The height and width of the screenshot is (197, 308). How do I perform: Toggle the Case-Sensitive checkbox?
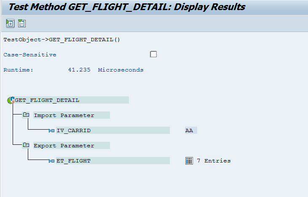click(153, 54)
